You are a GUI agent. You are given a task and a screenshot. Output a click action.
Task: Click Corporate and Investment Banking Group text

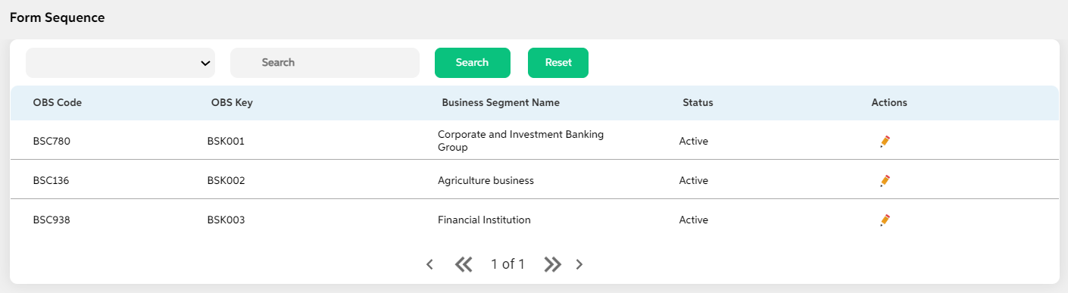(521, 141)
